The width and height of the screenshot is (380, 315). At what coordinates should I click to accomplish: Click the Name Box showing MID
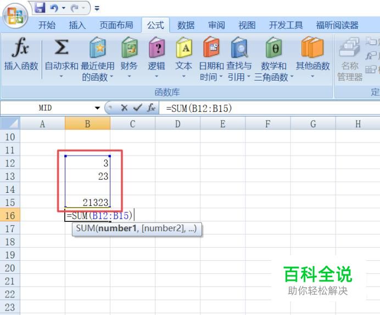tap(45, 108)
